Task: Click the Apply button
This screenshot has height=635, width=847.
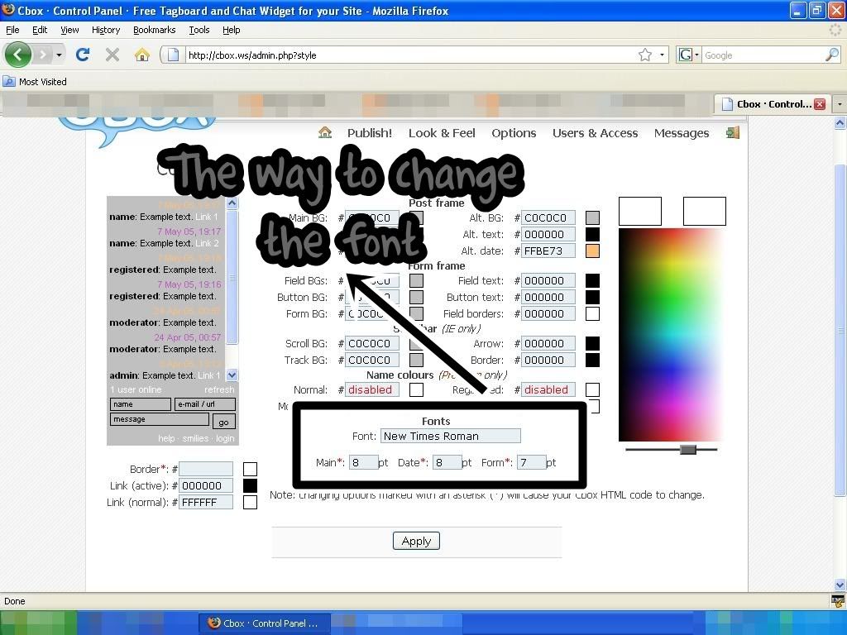Action: point(416,541)
